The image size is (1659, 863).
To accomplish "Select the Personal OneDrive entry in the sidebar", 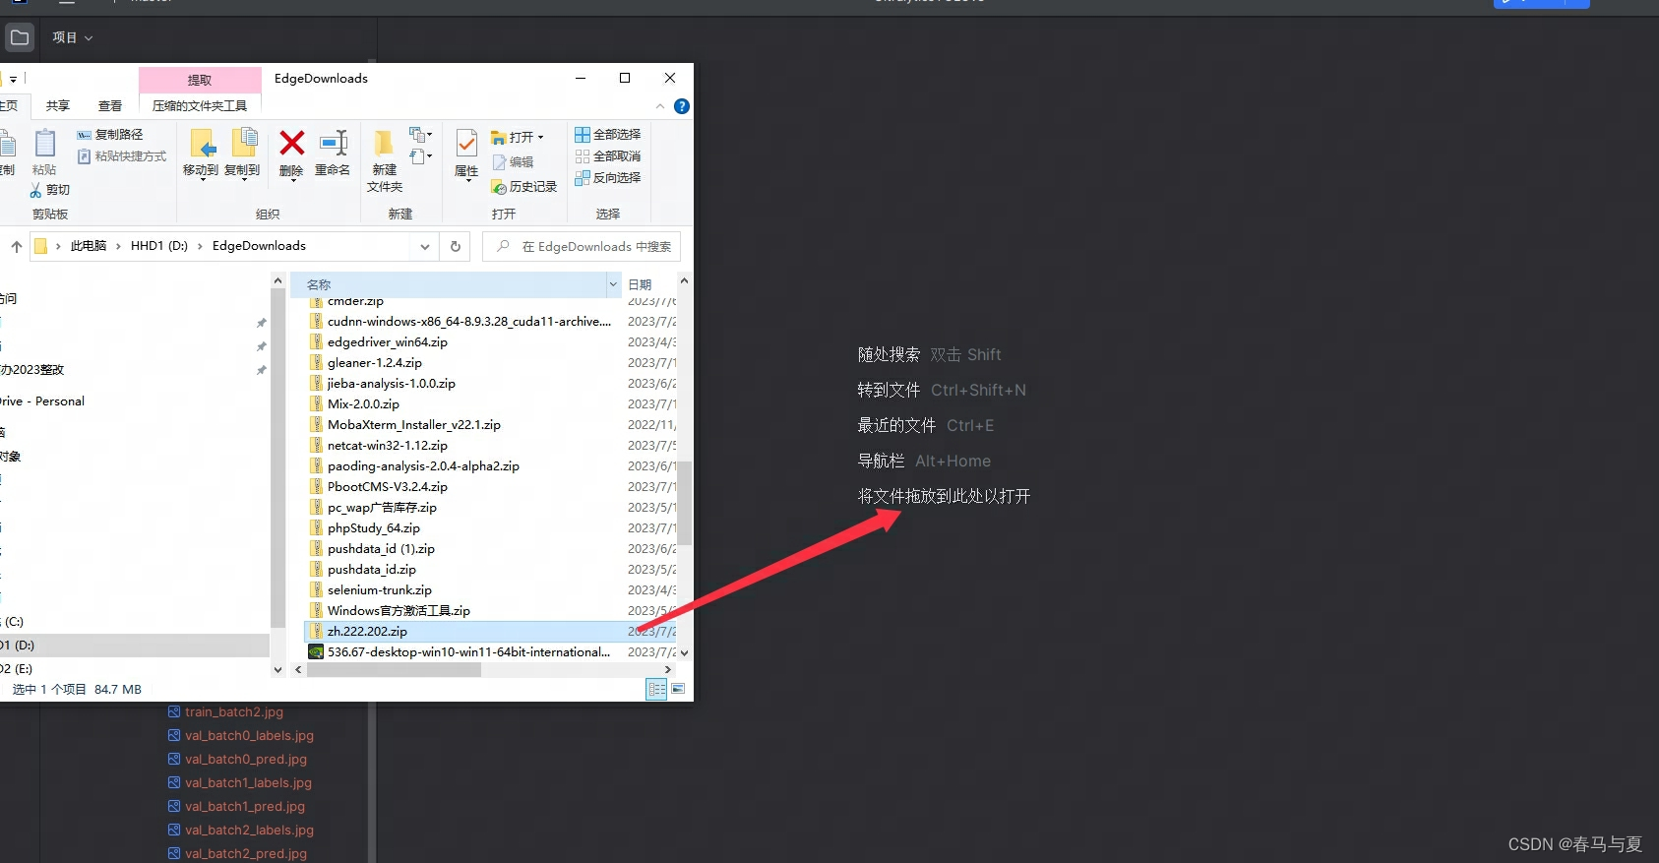I will [x=42, y=401].
